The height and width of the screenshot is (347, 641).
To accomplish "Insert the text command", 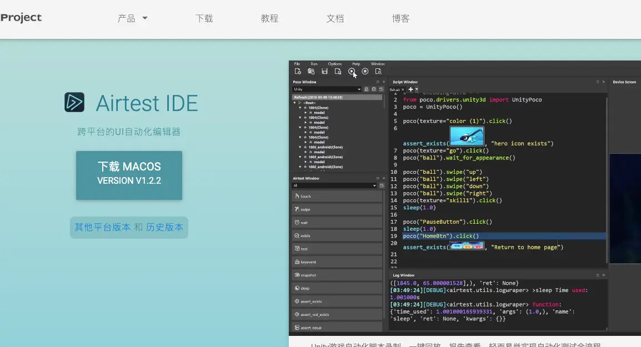I will 337,249.
